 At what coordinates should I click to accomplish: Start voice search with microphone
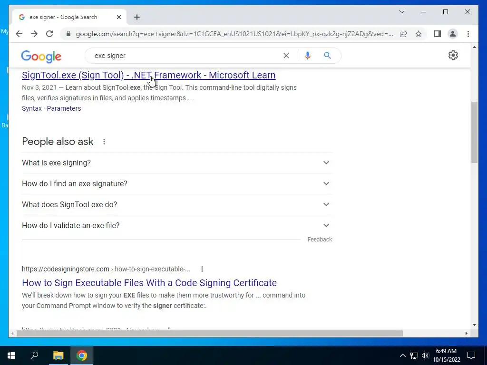pyautogui.click(x=308, y=56)
